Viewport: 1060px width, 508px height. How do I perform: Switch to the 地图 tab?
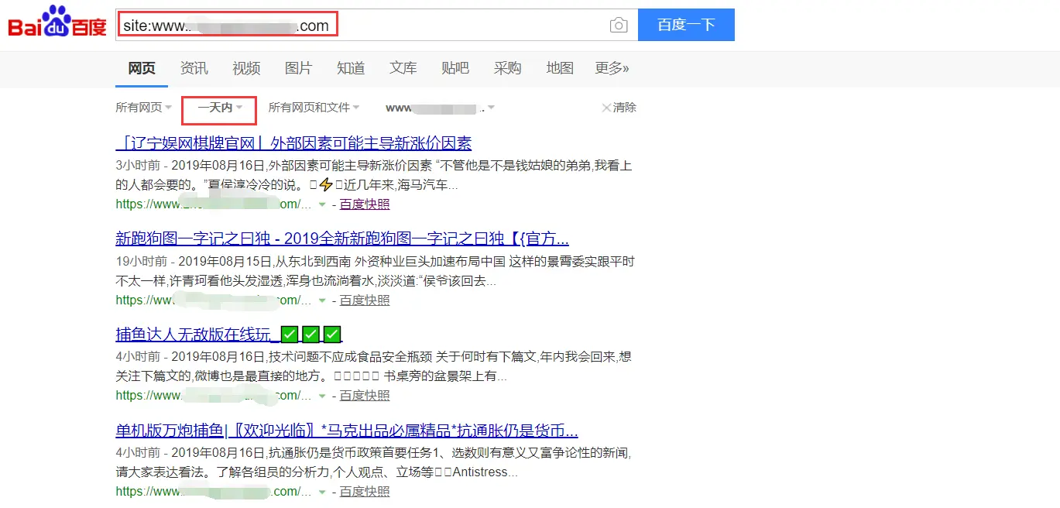(x=560, y=68)
